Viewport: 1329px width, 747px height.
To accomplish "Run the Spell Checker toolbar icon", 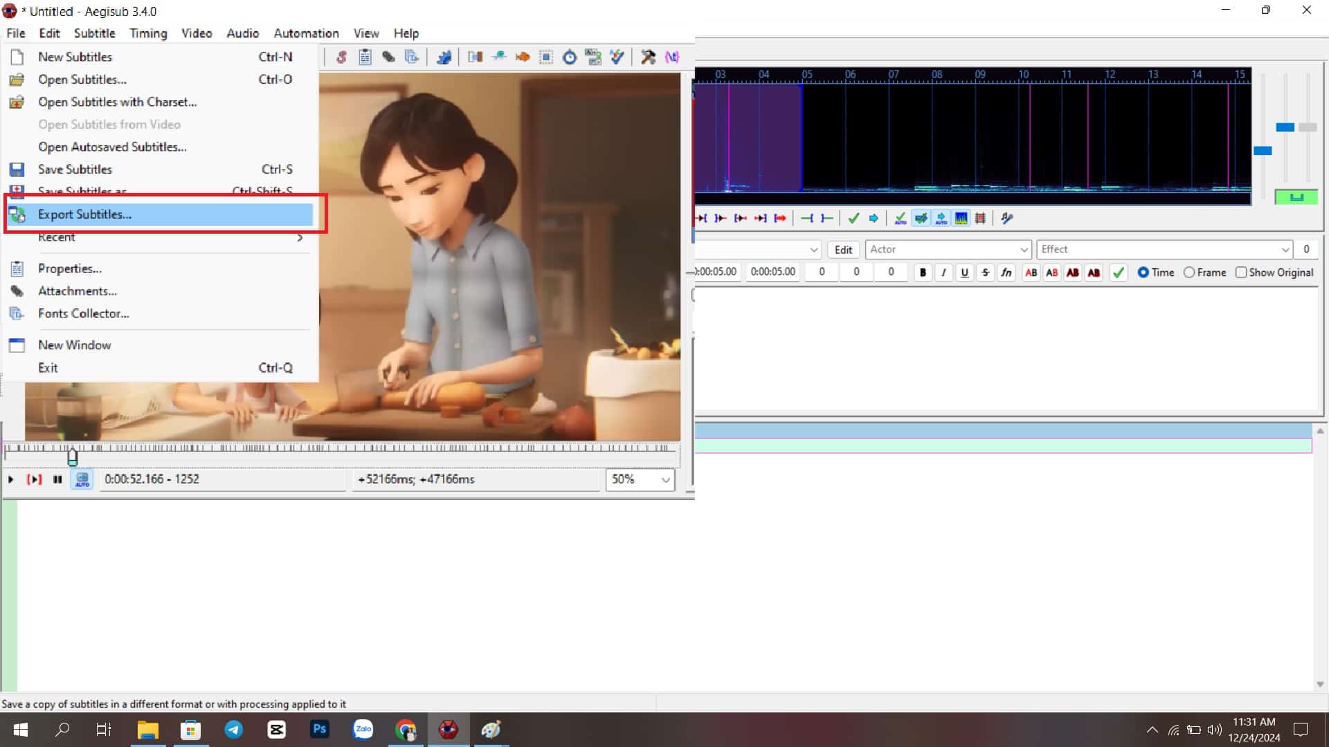I will pyautogui.click(x=617, y=57).
